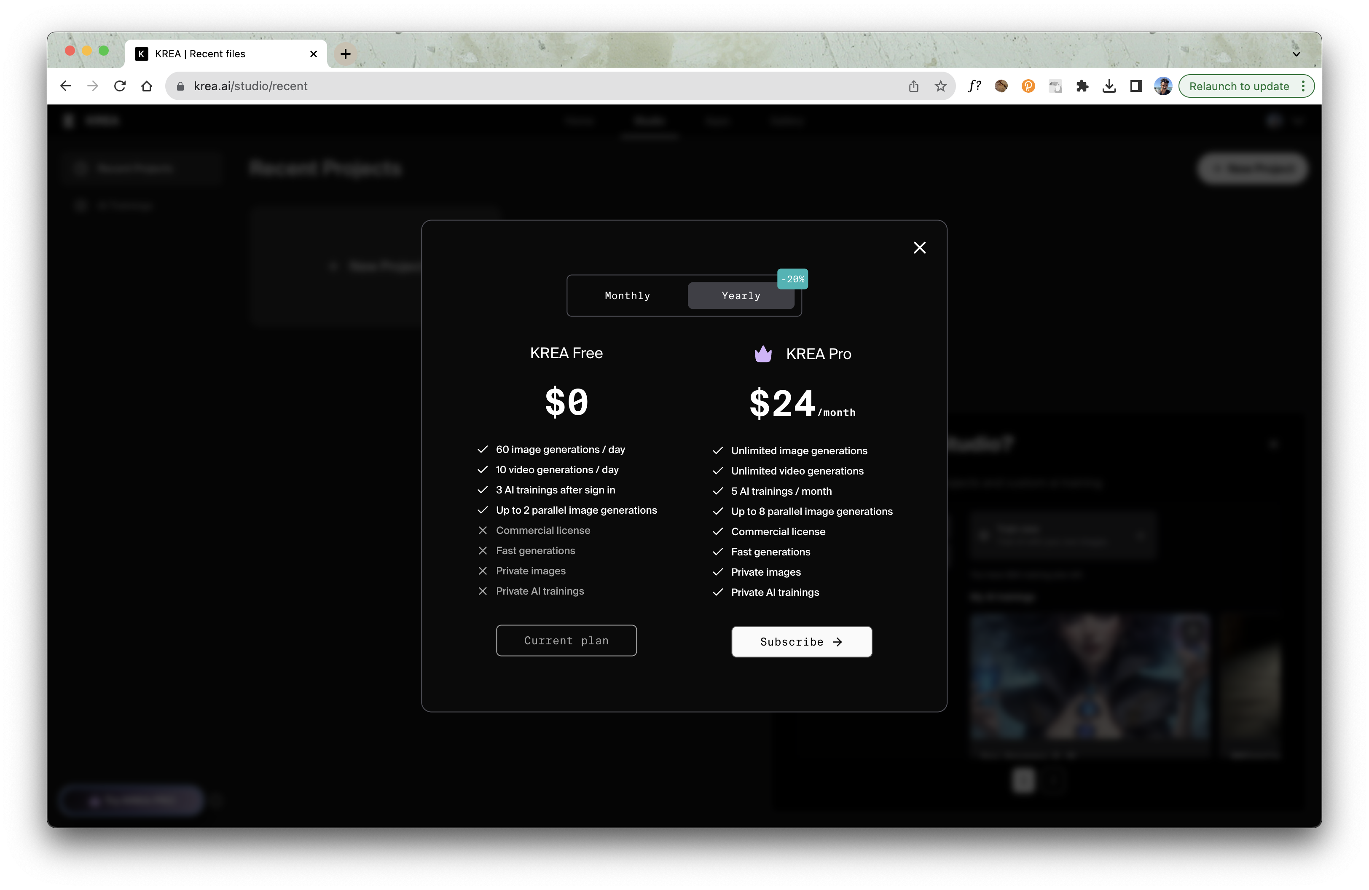Open the browser home page icon
The width and height of the screenshot is (1369, 890).
(147, 86)
